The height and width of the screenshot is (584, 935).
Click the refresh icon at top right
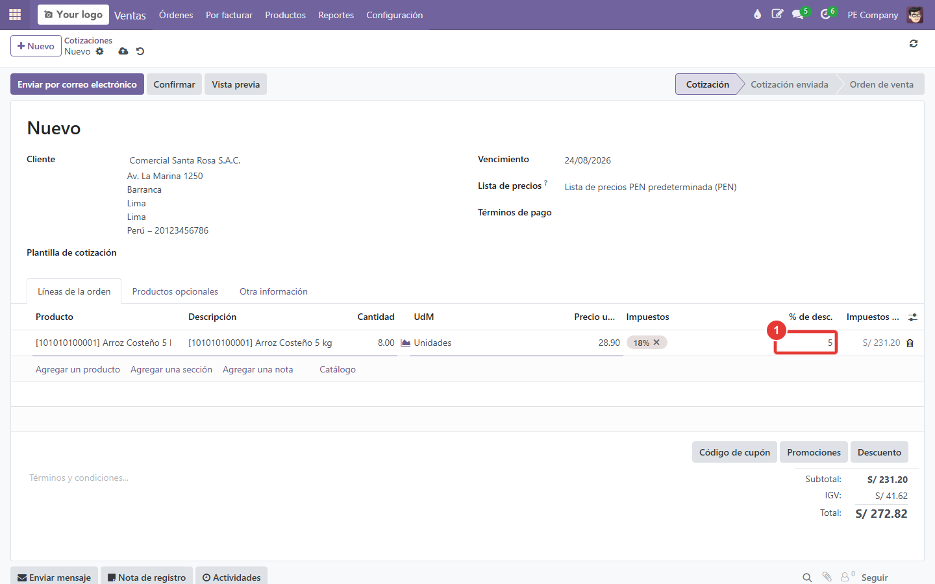click(914, 43)
